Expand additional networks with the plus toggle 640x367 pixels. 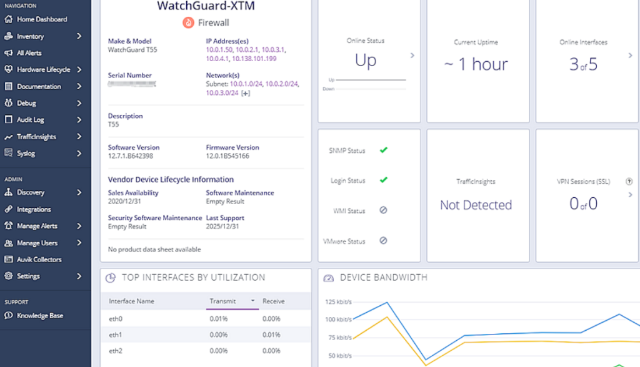click(x=246, y=94)
